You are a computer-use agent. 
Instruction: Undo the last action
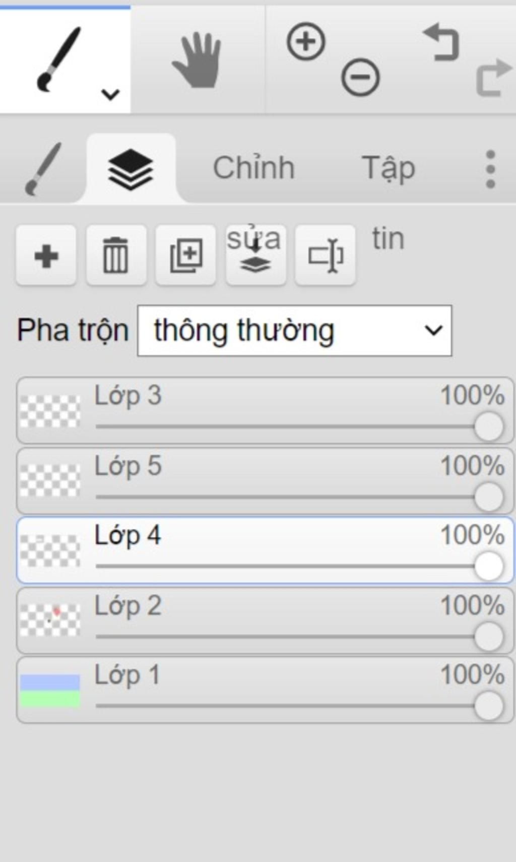click(441, 43)
